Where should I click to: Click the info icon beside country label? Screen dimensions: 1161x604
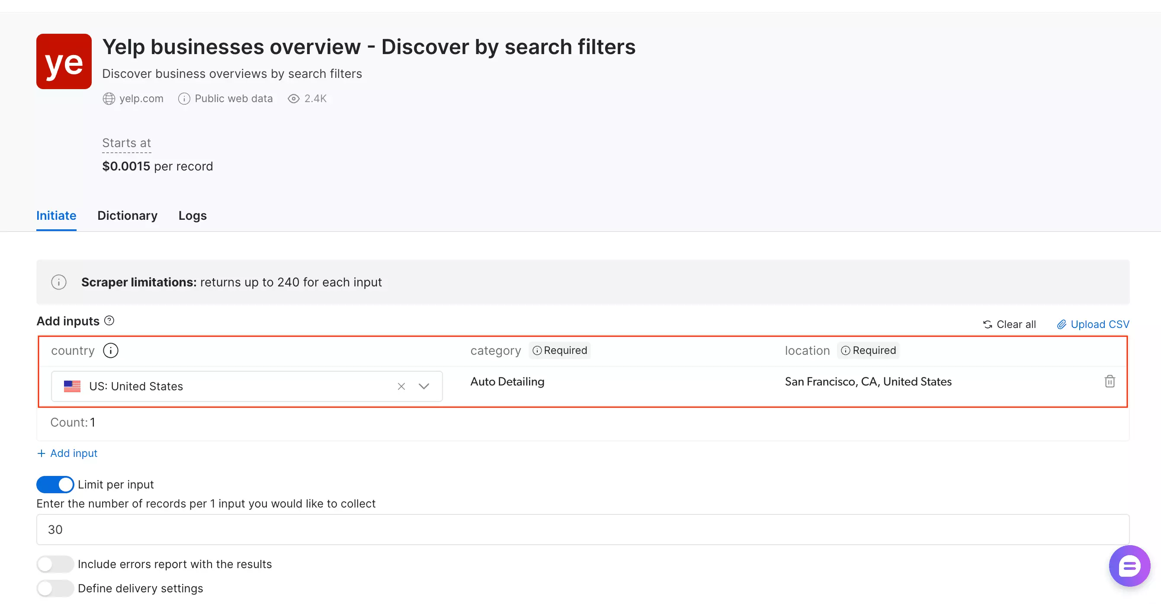110,350
